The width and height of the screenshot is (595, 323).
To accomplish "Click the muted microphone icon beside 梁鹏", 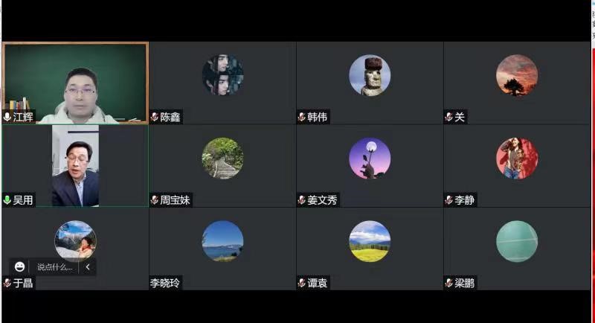I will point(449,283).
